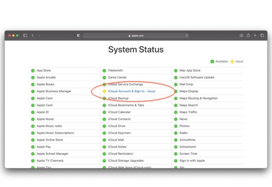Image resolution: width=272 pixels, height=187 pixels.
Task: Open the privacy report shield icon
Action: pyautogui.click(x=79, y=36)
